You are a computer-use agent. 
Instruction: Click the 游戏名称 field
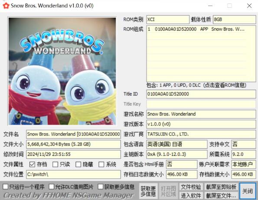coord(201,114)
